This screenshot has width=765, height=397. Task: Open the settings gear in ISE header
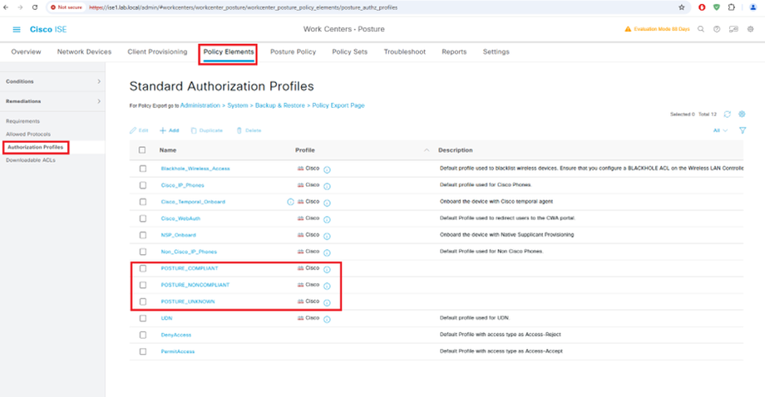point(750,29)
